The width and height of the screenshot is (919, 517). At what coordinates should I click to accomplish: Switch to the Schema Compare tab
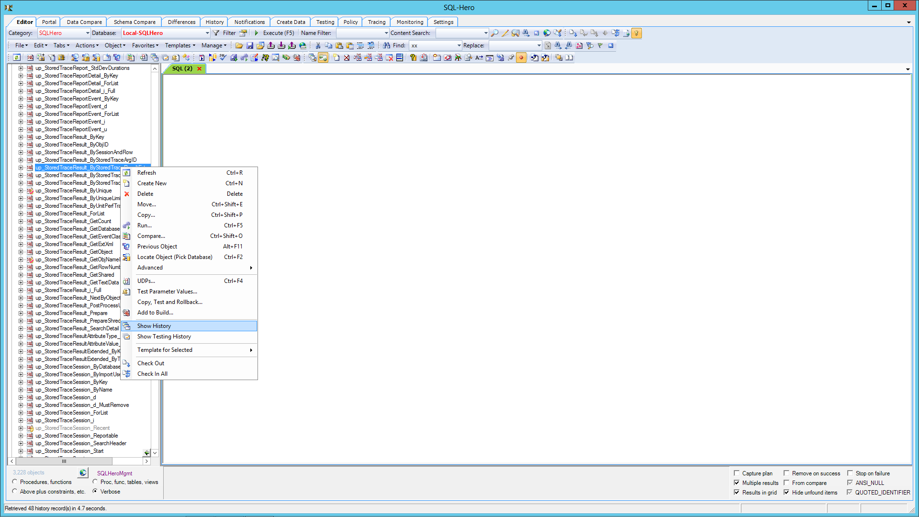click(x=134, y=22)
